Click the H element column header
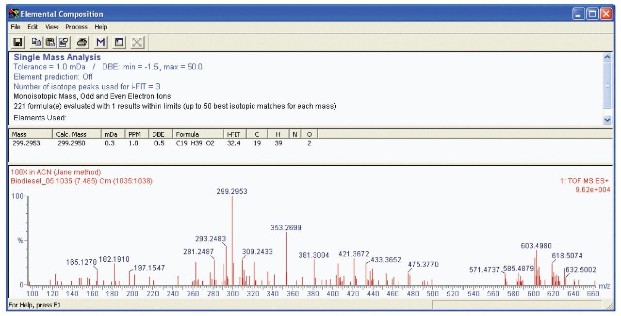 [x=278, y=134]
